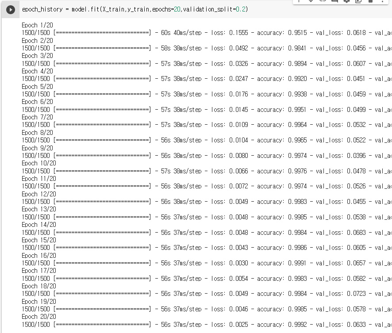Click val_loss value 0.0396
Viewport: 392px width, 333px height.
coord(356,156)
